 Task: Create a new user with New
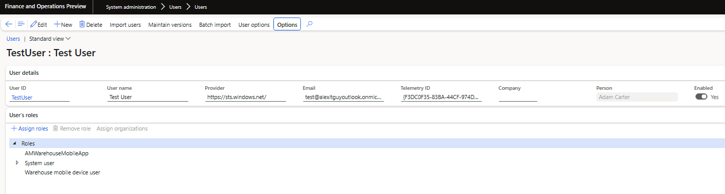63,24
